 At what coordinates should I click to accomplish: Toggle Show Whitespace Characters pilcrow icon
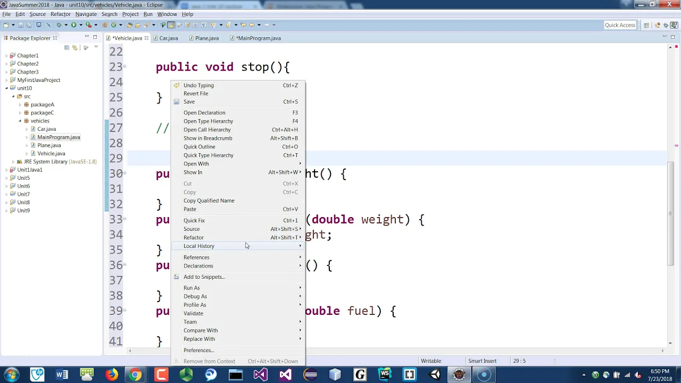pos(204,25)
